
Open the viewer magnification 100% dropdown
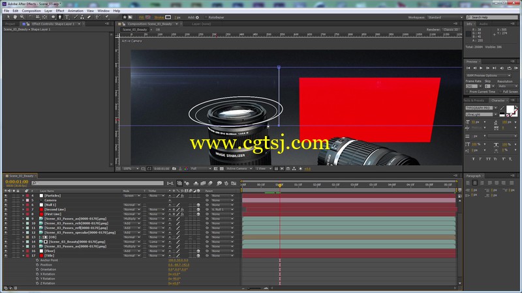(x=131, y=169)
